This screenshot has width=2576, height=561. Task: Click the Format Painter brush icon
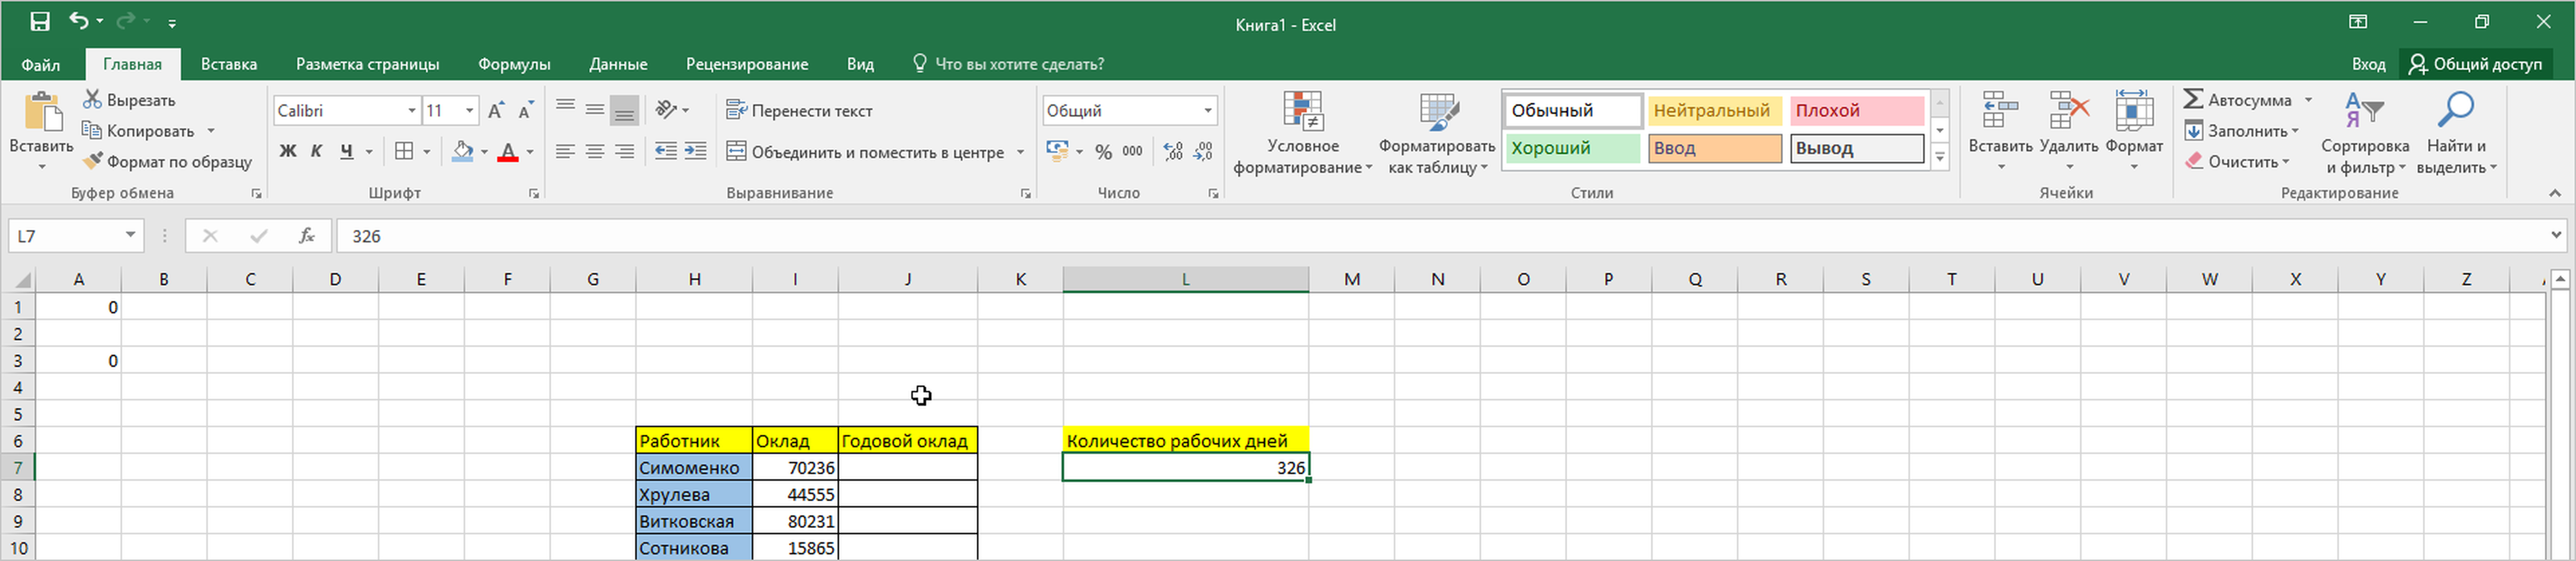coord(93,161)
